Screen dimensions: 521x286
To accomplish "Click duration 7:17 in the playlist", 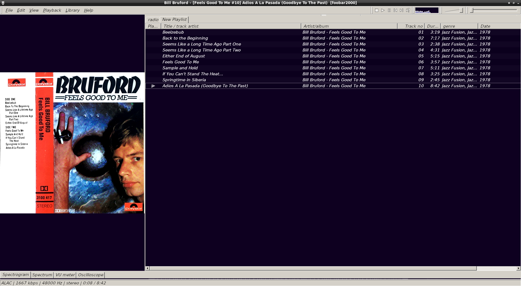I will click(435, 38).
